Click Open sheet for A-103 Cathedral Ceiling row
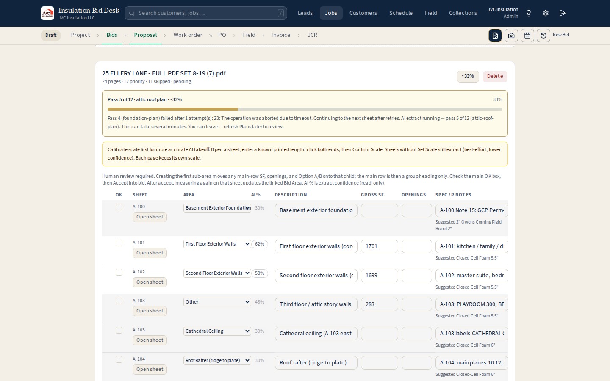This screenshot has height=381, width=610. pyautogui.click(x=150, y=340)
